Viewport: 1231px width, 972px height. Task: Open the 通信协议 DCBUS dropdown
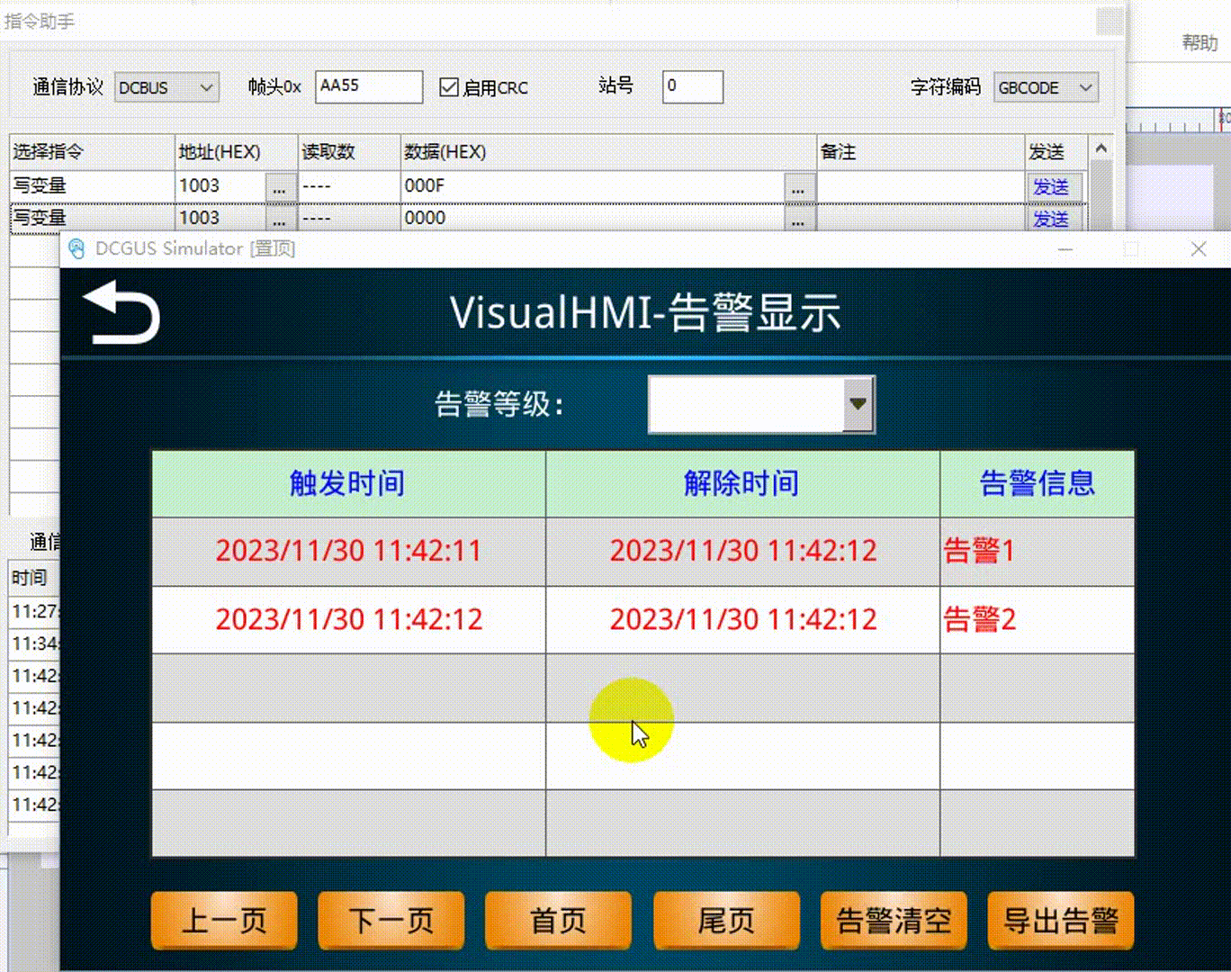[x=166, y=87]
